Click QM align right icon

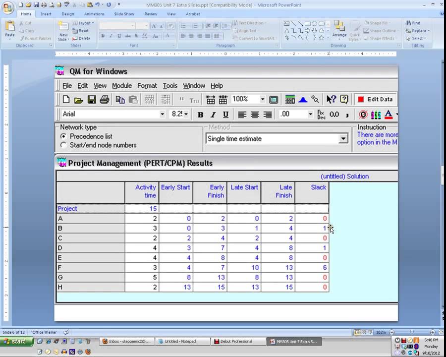coord(268,115)
